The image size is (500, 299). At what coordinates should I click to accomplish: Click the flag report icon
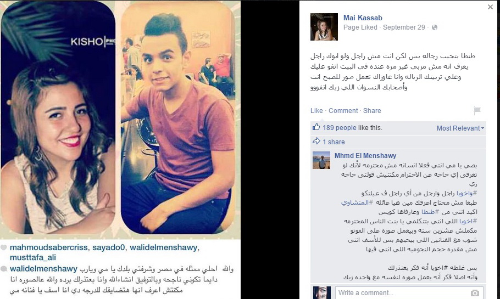pyautogui.click(x=477, y=110)
